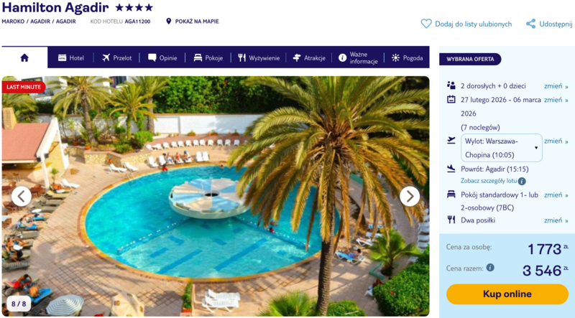
Task: Click the map pin icon
Action: pyautogui.click(x=169, y=22)
